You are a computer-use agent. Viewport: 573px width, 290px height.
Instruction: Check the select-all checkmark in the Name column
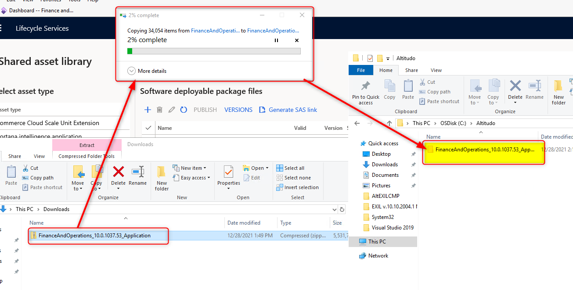click(149, 128)
